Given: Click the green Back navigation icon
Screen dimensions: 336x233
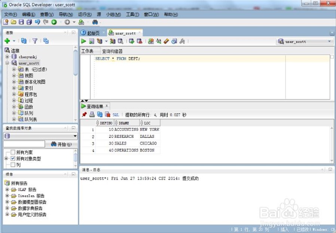Looking at the screenshot, I should 54,22.
